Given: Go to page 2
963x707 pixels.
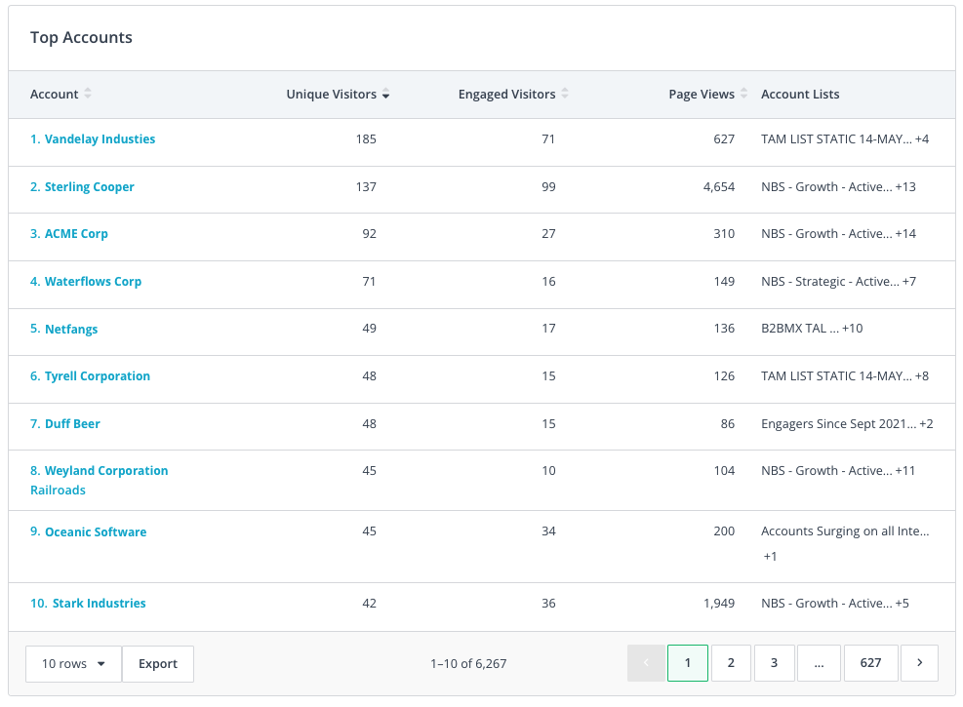Looking at the screenshot, I should [731, 663].
